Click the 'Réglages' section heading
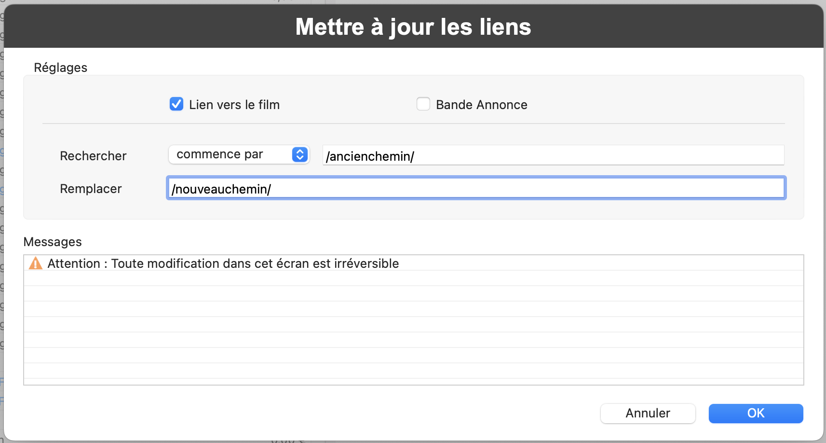Screen dimensions: 826x443 (60, 68)
